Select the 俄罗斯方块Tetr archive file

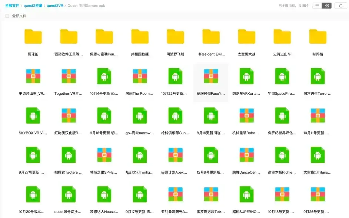click(x=211, y=194)
